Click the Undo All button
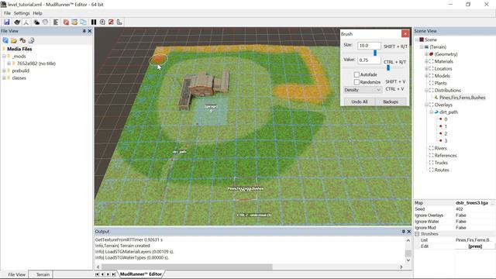Viewport: 496px width, 279px height. [x=360, y=102]
